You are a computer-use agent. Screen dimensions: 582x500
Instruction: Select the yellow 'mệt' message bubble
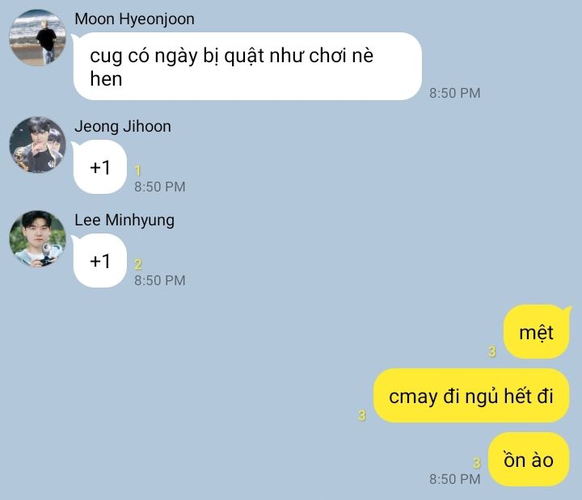coord(537,332)
